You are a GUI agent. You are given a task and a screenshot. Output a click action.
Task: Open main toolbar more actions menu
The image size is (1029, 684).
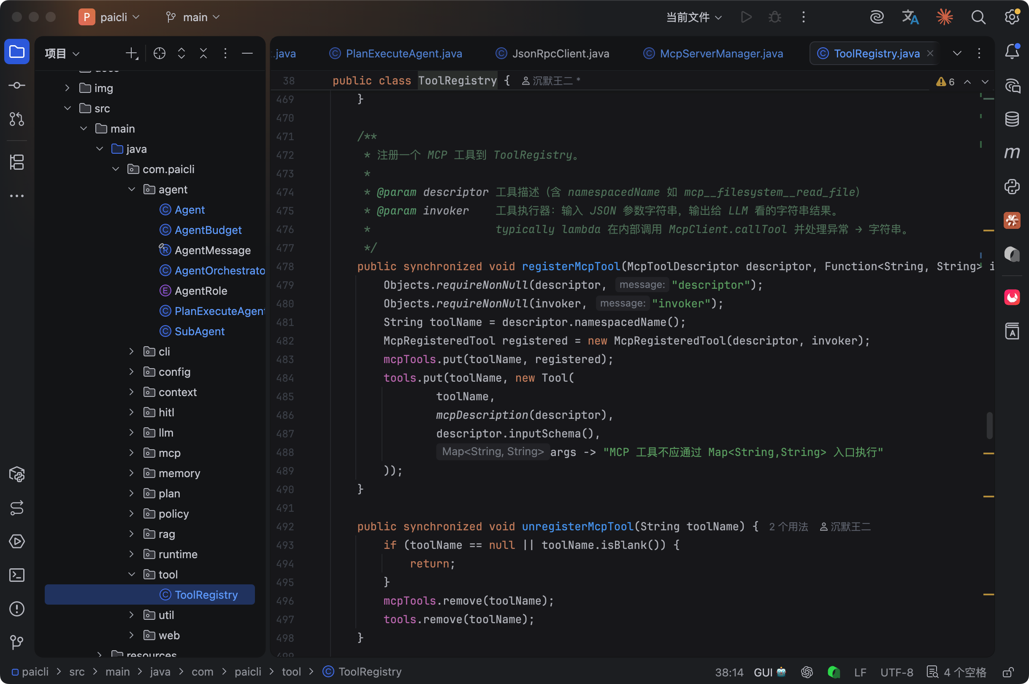point(803,17)
